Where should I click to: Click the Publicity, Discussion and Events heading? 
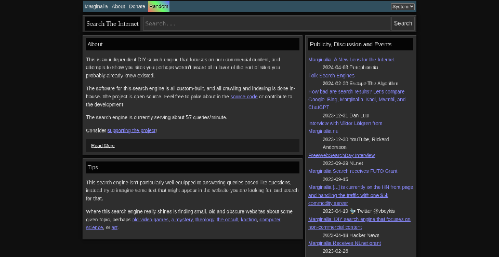pos(361,44)
